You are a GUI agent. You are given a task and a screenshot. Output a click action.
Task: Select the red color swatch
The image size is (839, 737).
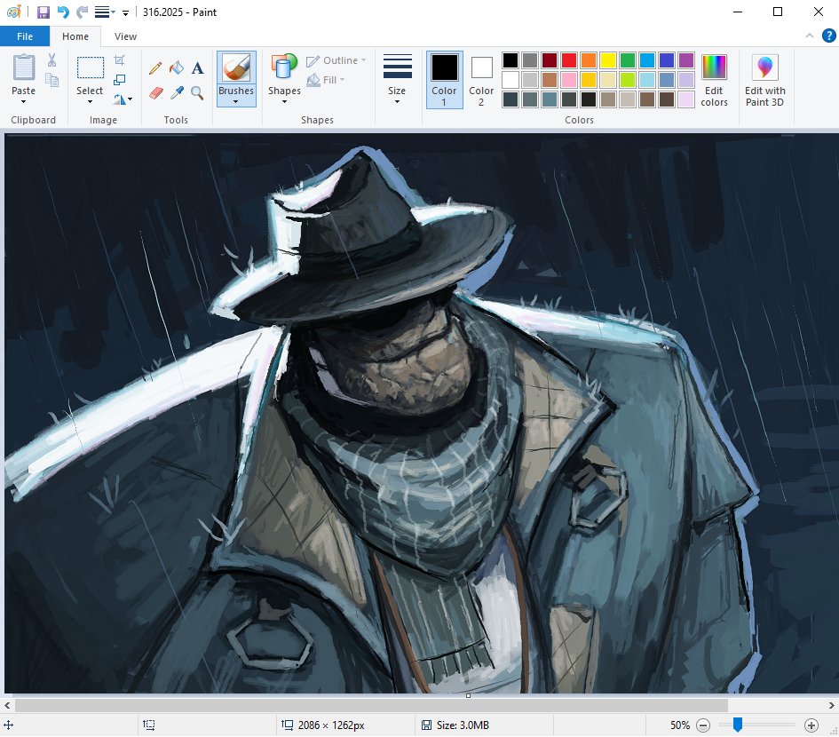568,59
